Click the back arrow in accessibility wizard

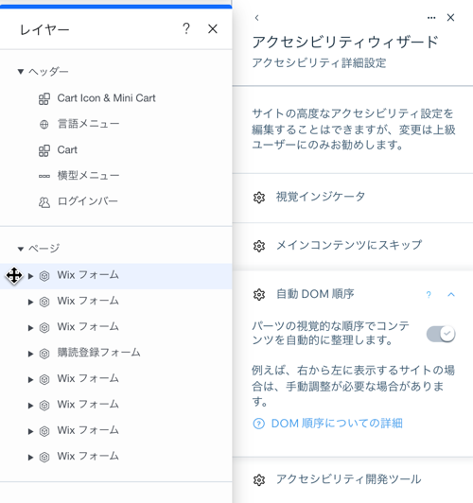point(256,18)
